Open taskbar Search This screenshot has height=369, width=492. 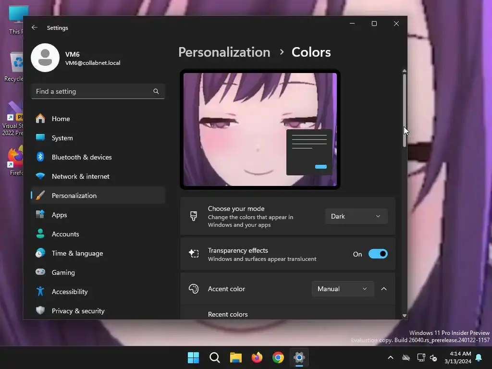(x=215, y=357)
